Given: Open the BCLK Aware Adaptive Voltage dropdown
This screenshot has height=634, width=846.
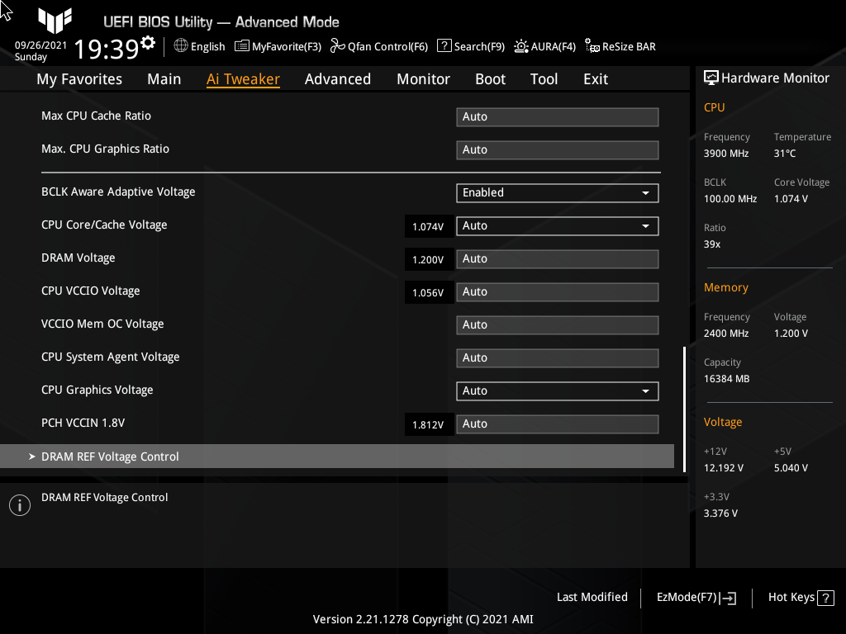Looking at the screenshot, I should 647,192.
